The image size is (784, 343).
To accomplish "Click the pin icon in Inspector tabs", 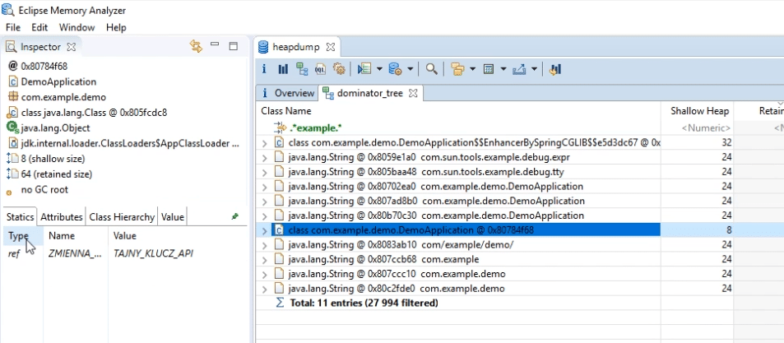I will point(235,217).
